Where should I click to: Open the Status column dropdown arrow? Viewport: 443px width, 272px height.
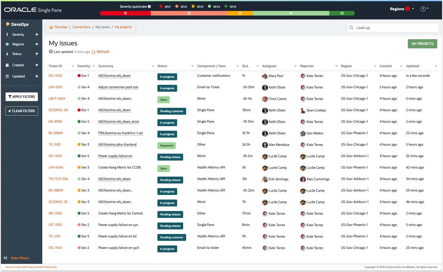192,66
